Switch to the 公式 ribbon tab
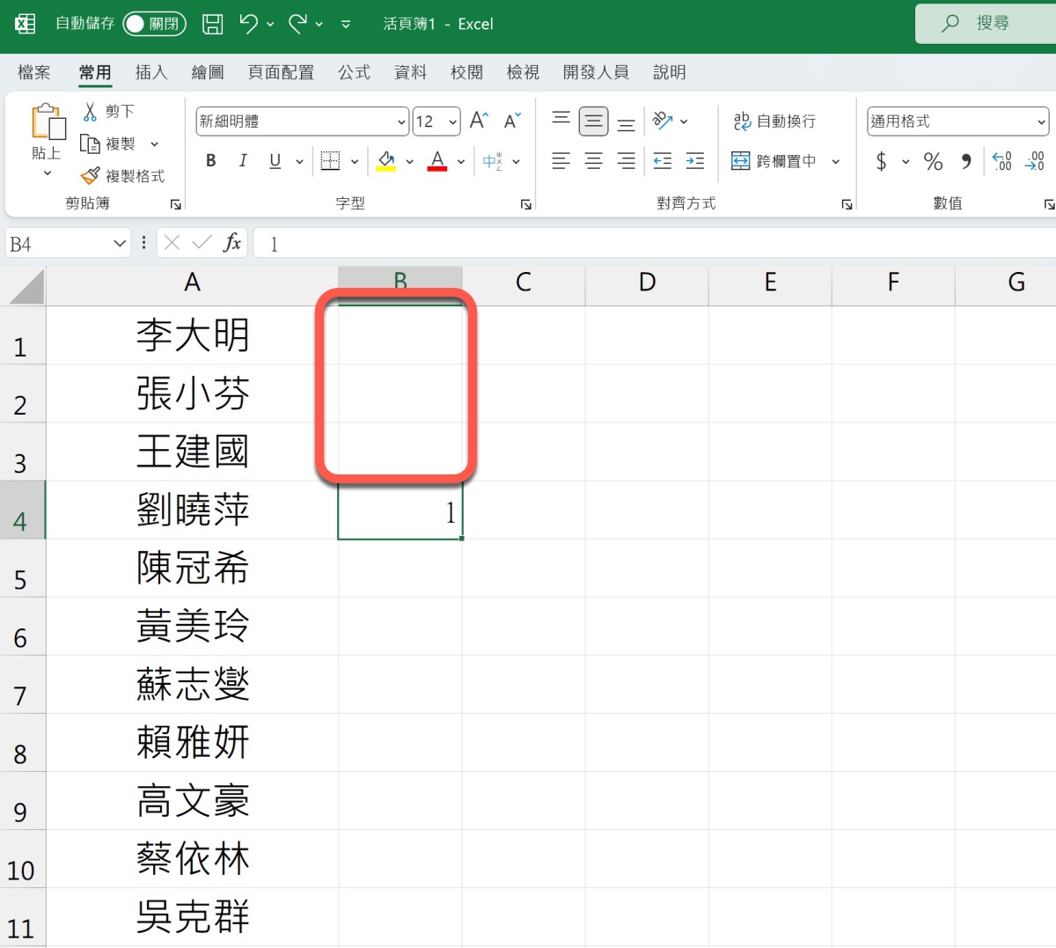This screenshot has height=948, width=1056. [354, 72]
